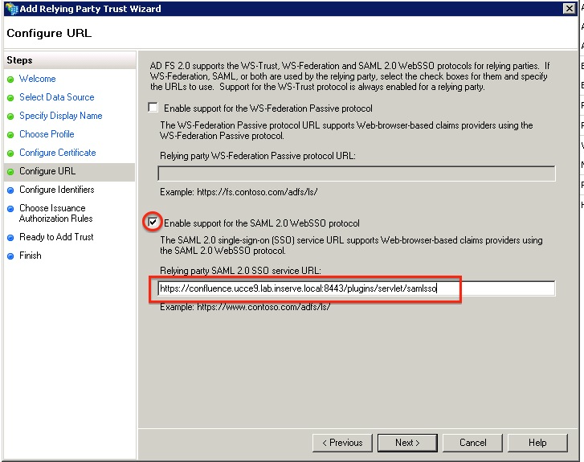Click the Previous button
The image size is (584, 462).
point(342,443)
